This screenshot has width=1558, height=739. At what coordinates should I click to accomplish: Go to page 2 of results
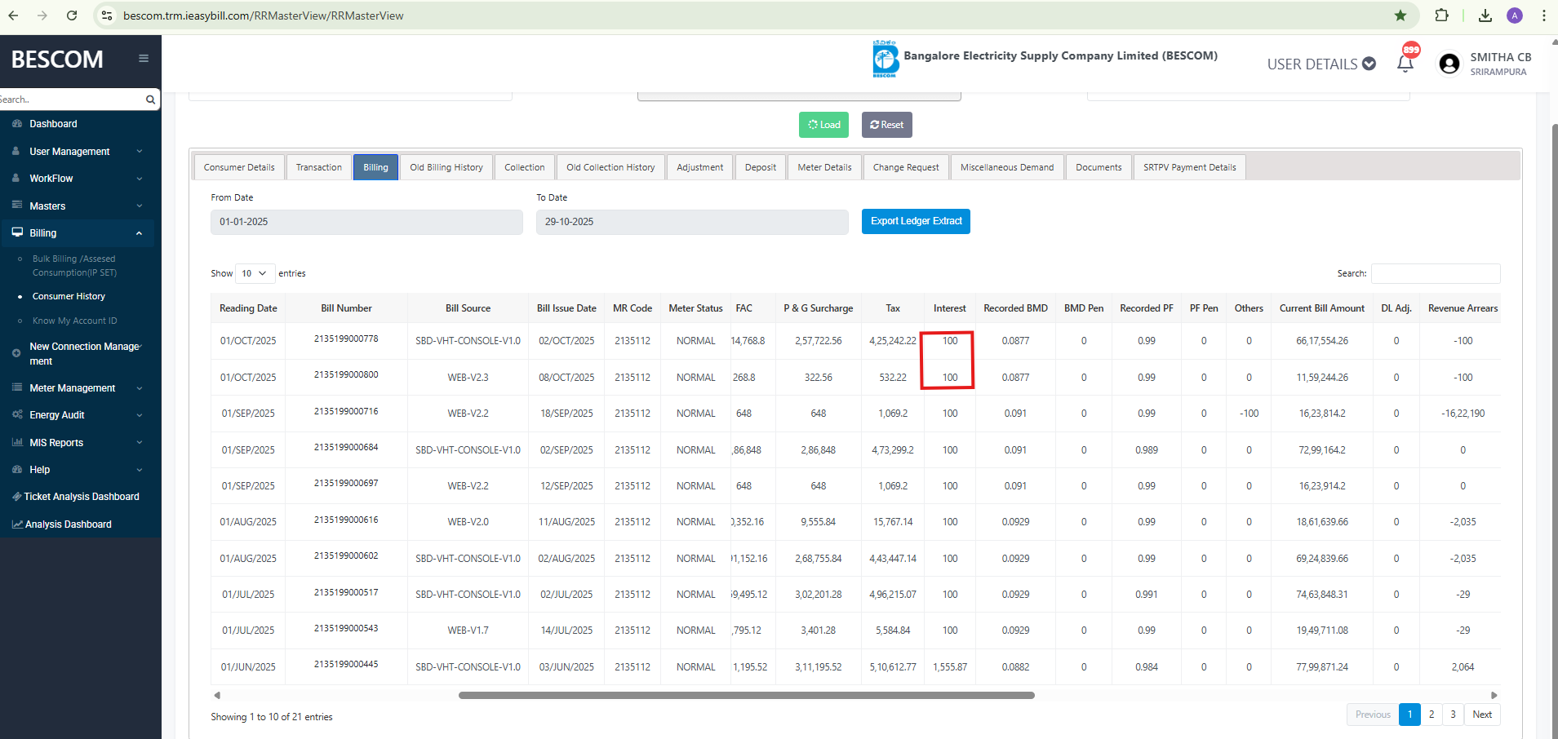[x=1431, y=715]
